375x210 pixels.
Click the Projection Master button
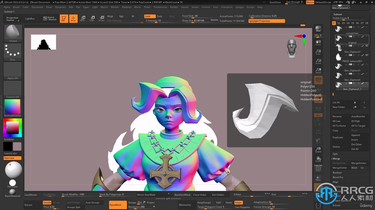click(12, 19)
